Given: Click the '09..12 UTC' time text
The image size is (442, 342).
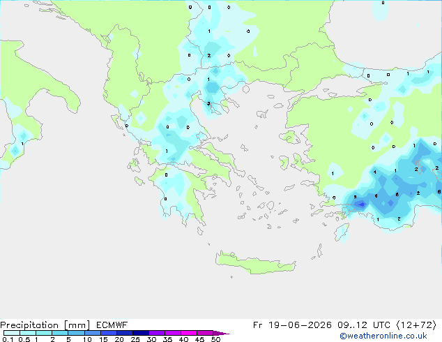Looking at the screenshot, I should [x=364, y=325].
